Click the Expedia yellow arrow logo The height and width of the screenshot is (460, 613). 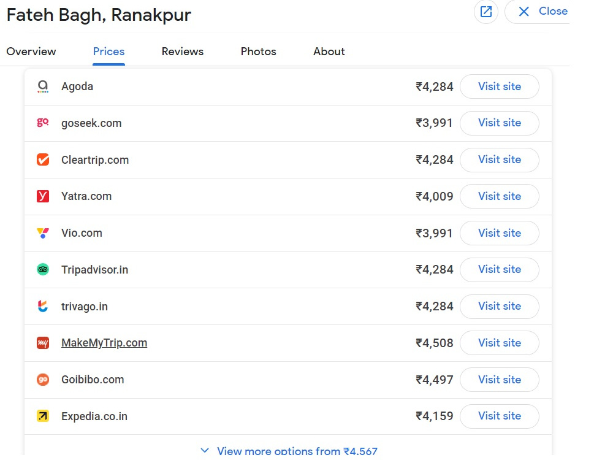click(43, 416)
